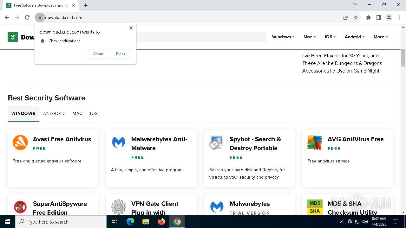Open the Chrome profile avatar
Screen dimensions: 406x228
(x=389, y=17)
